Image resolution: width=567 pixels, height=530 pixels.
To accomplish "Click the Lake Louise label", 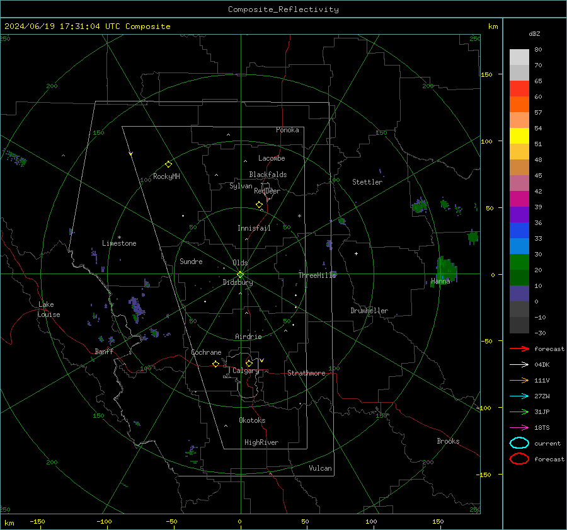I will [49, 309].
